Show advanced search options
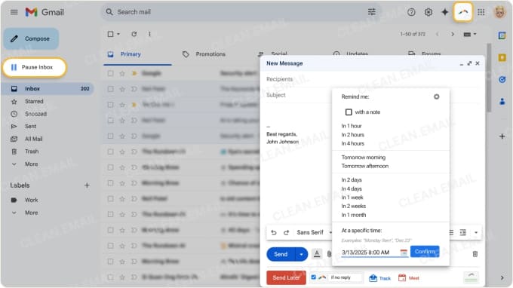This screenshot has width=513, height=288. pos(372,12)
